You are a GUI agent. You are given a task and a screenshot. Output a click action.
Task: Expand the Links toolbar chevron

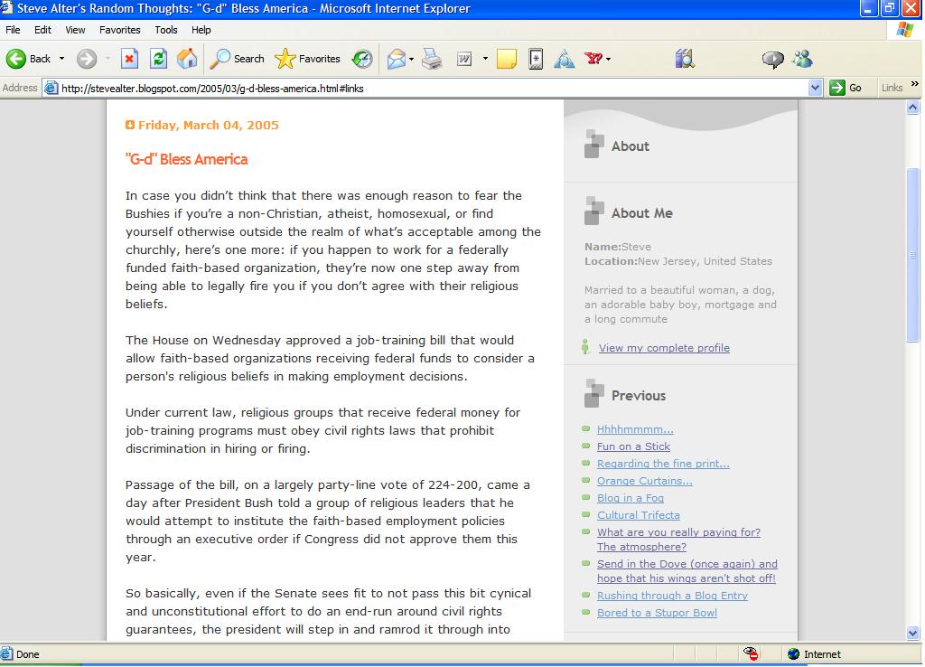pos(914,84)
